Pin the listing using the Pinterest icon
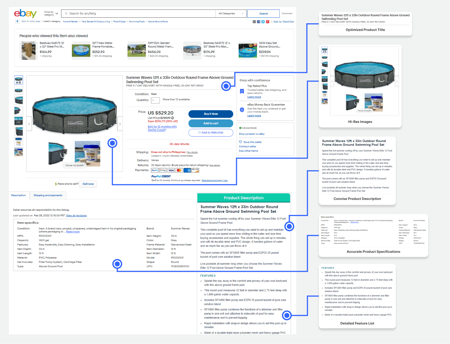The height and width of the screenshot is (344, 450). pyautogui.click(x=268, y=22)
